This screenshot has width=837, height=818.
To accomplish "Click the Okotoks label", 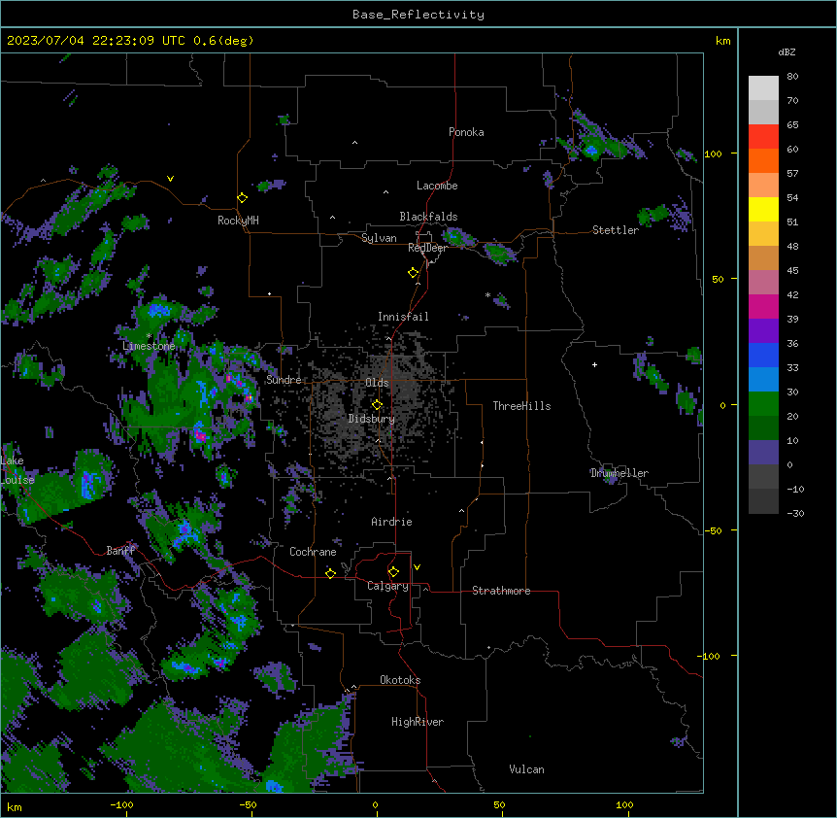I will [x=400, y=680].
